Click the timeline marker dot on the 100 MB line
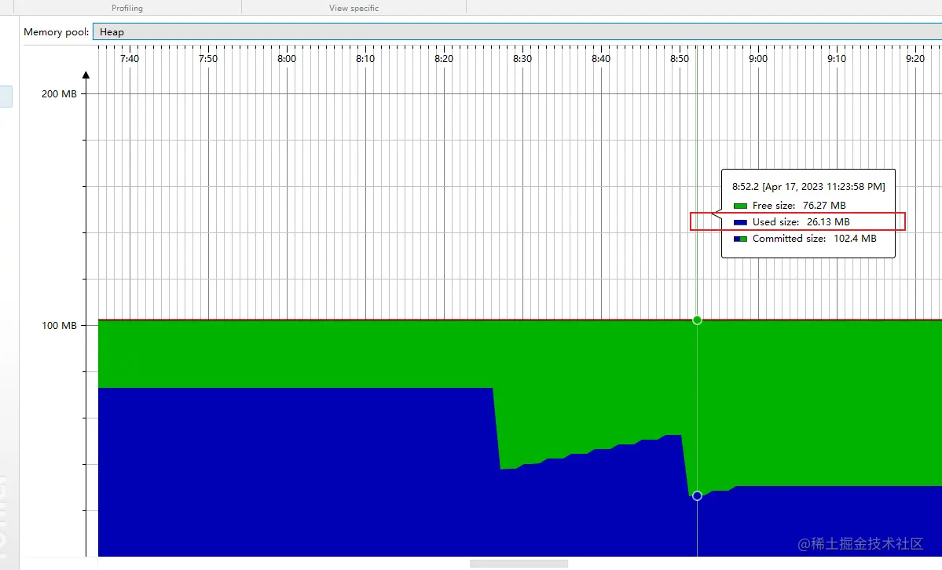Screen dimensions: 942x570 click(697, 320)
